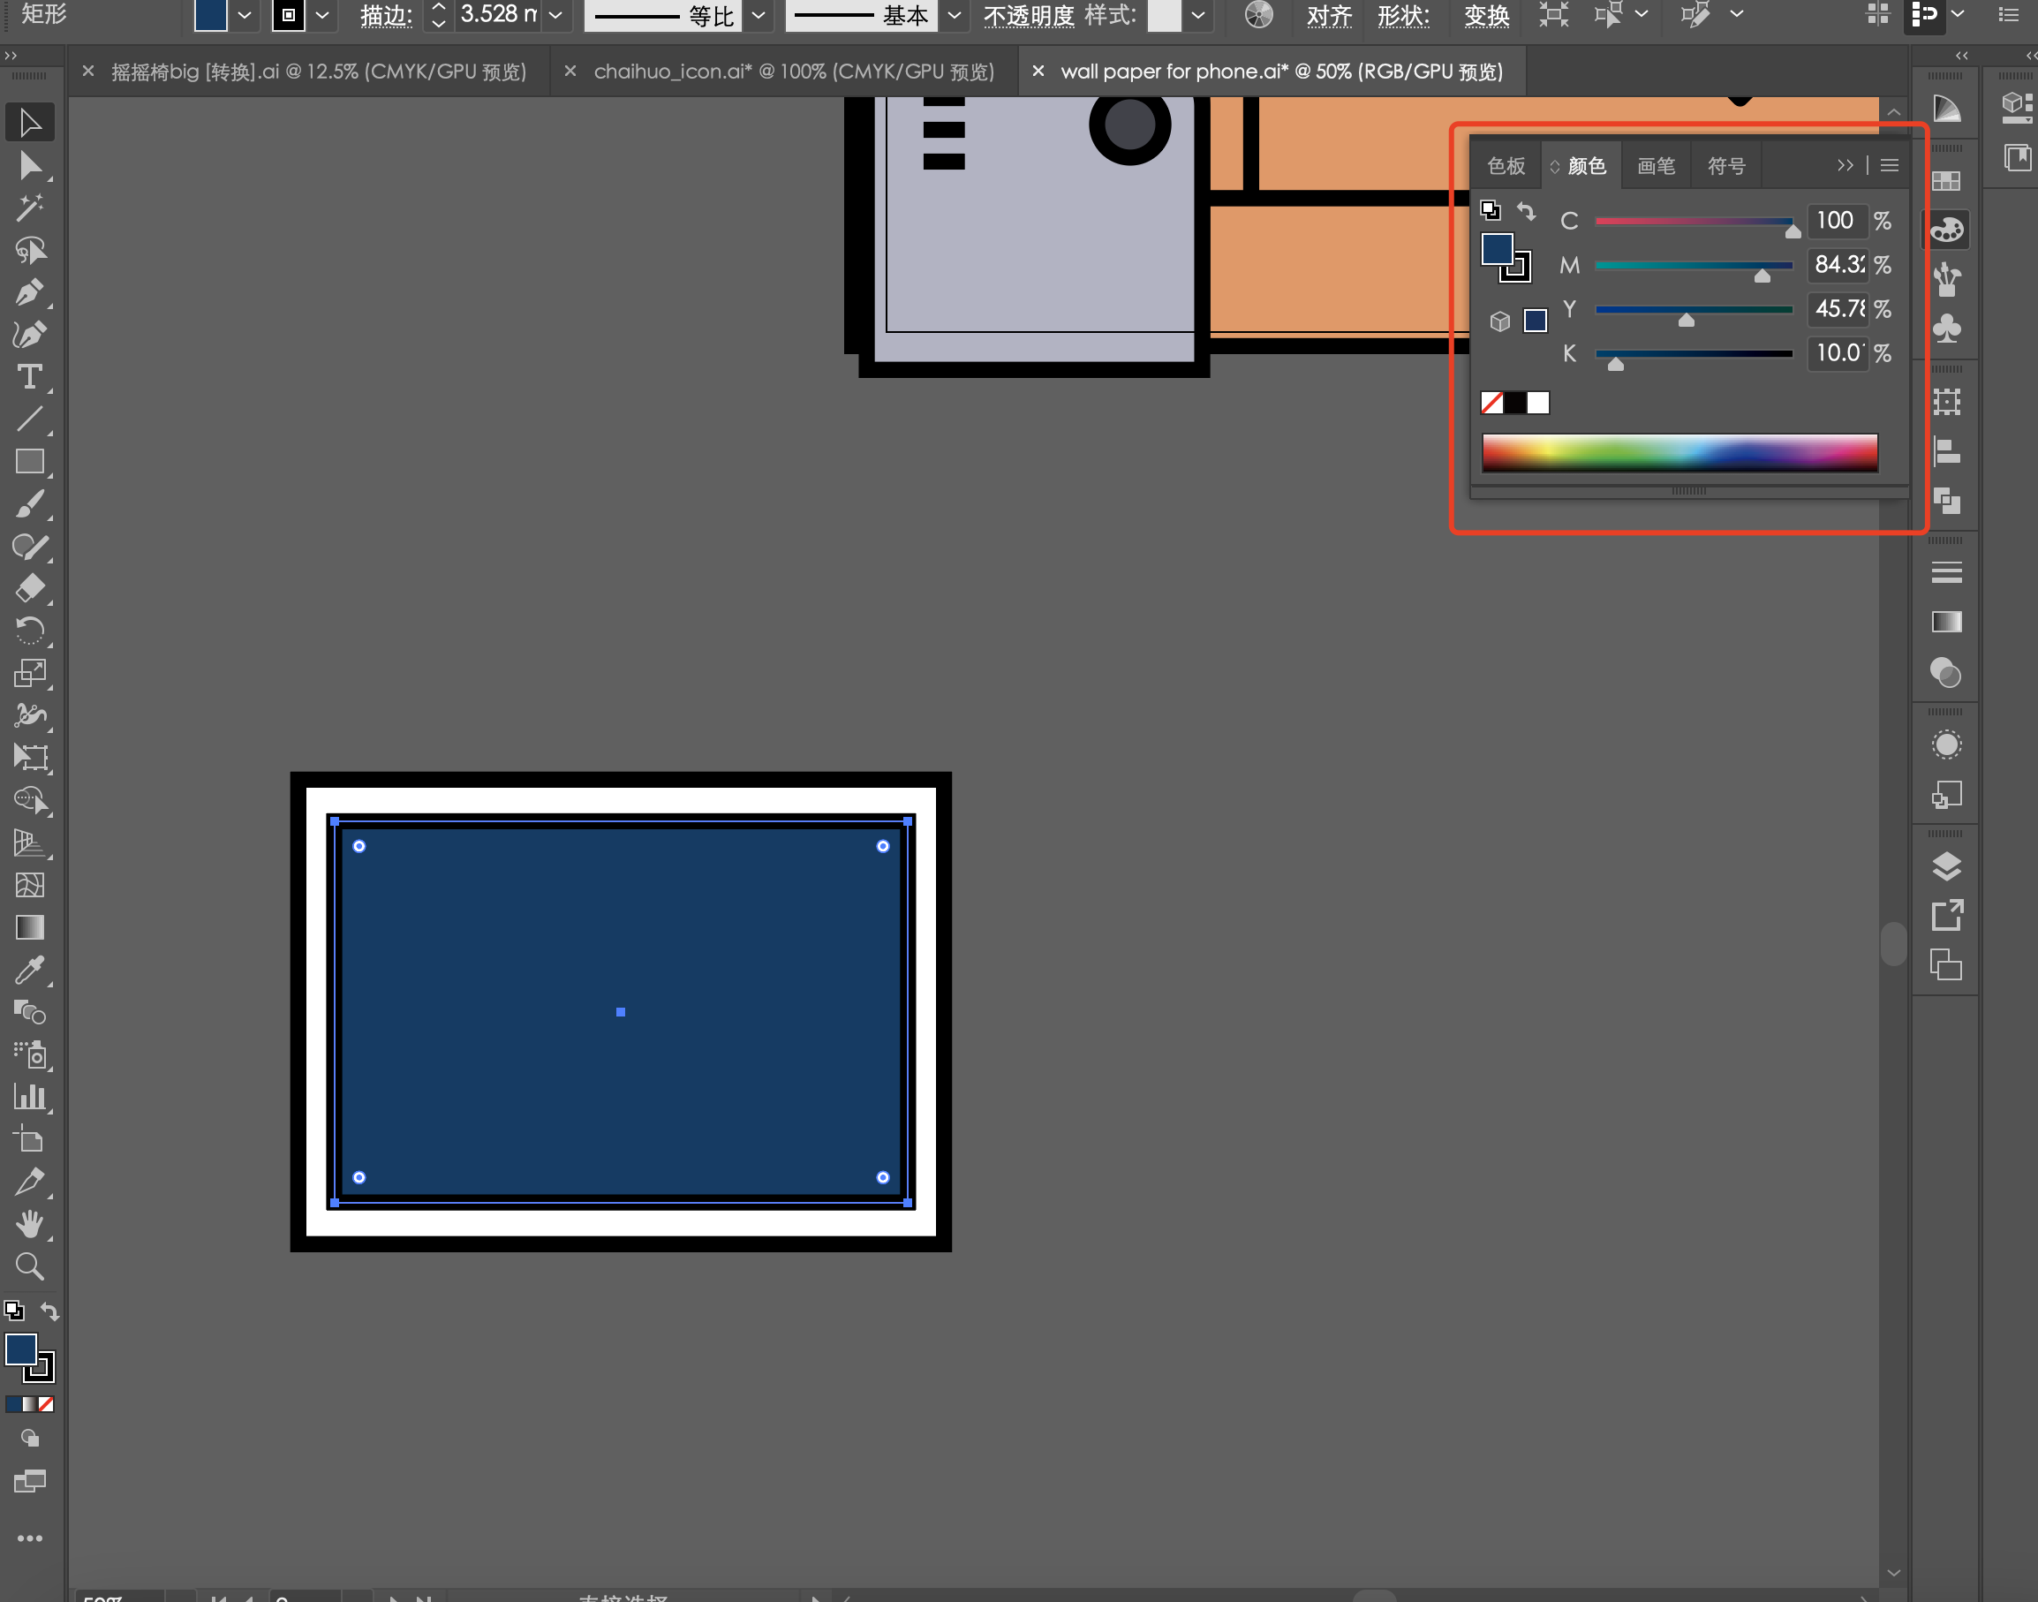Select the Gradient tool
Screen dimensions: 2038x1602
click(x=29, y=926)
